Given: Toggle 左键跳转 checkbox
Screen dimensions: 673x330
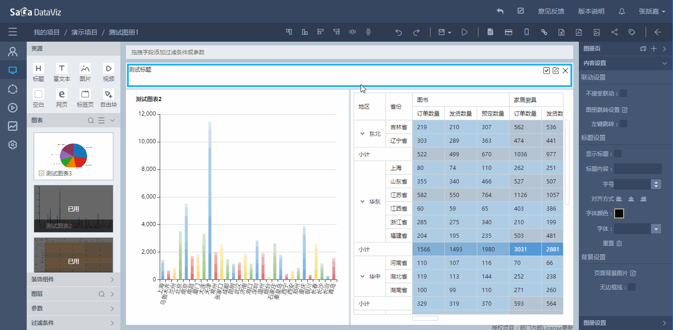Looking at the screenshot, I should (x=623, y=124).
